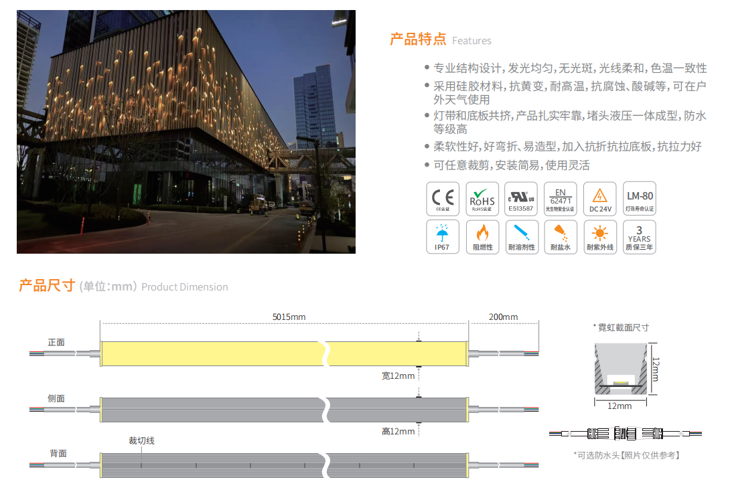Image resolution: width=730 pixels, height=500 pixels.
Task: Open the building facade lighting photo
Action: [186, 132]
